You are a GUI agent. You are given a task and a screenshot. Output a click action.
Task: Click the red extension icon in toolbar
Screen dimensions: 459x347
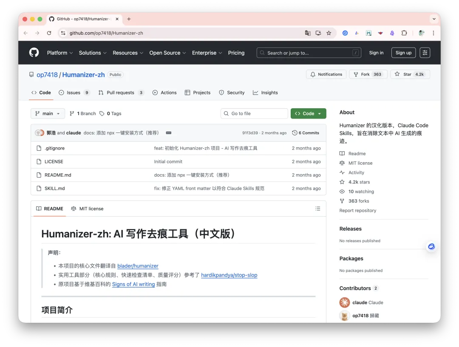tap(380, 33)
